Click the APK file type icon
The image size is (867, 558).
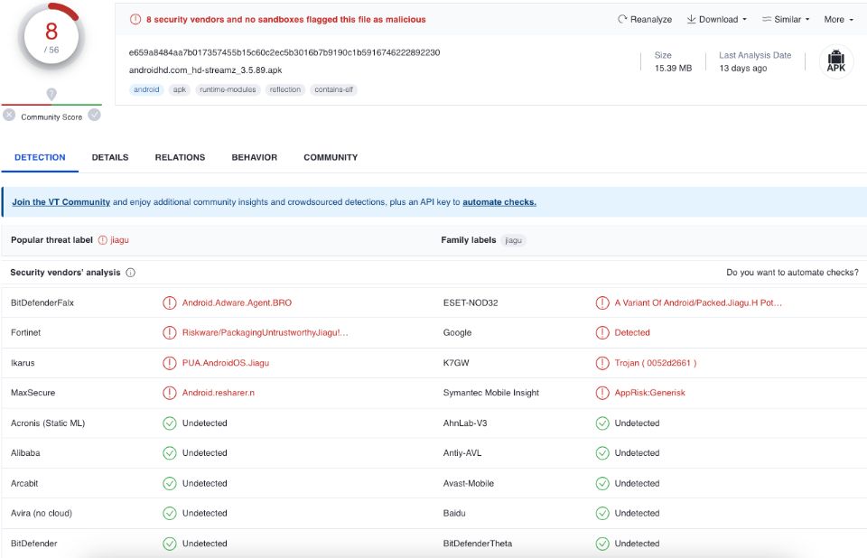(x=836, y=60)
